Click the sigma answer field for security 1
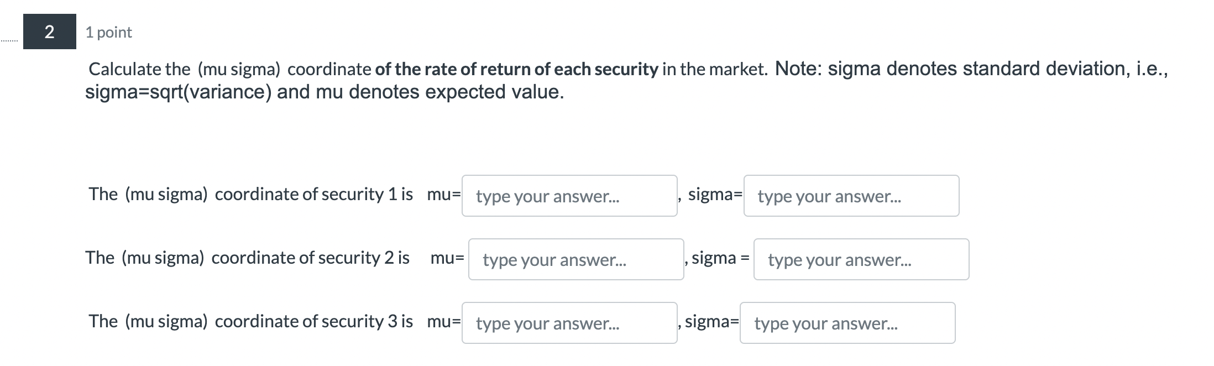 852,196
